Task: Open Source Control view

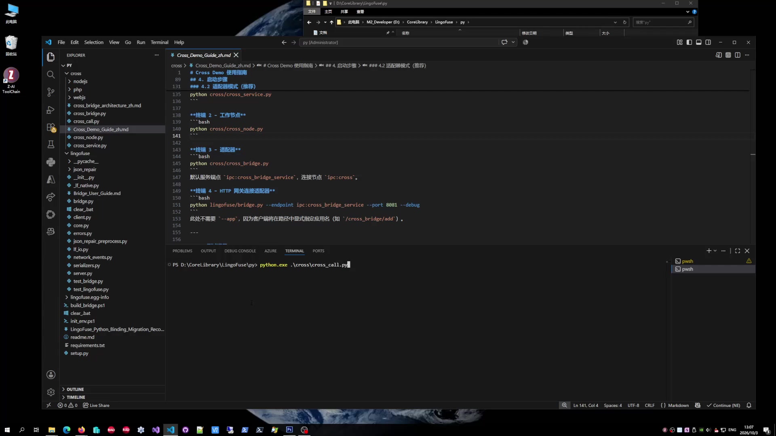Action: pyautogui.click(x=51, y=92)
